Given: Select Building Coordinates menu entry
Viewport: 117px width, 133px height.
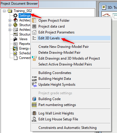Looking at the screenshot, I should [55, 73].
